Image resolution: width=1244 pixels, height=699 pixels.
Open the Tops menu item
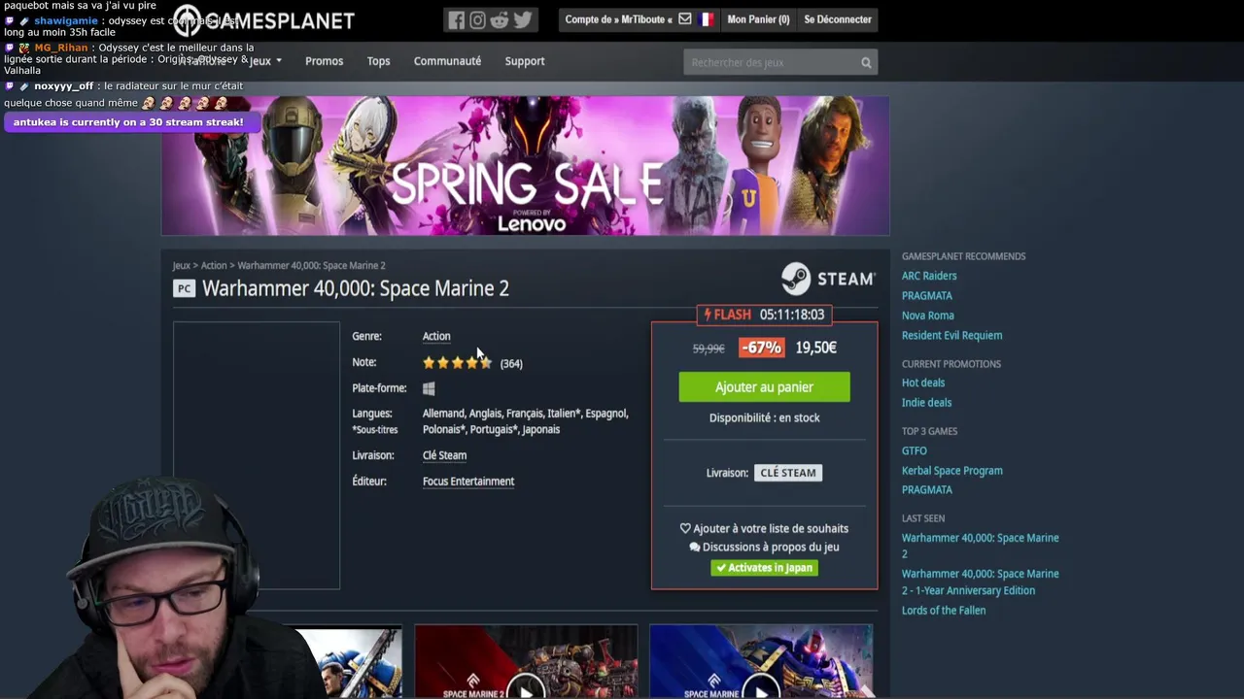[x=378, y=61]
